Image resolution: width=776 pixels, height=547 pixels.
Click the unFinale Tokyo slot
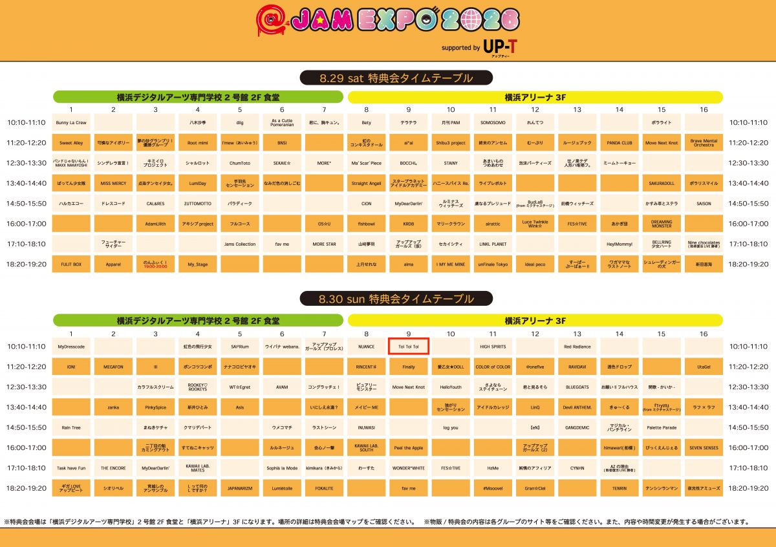[493, 264]
